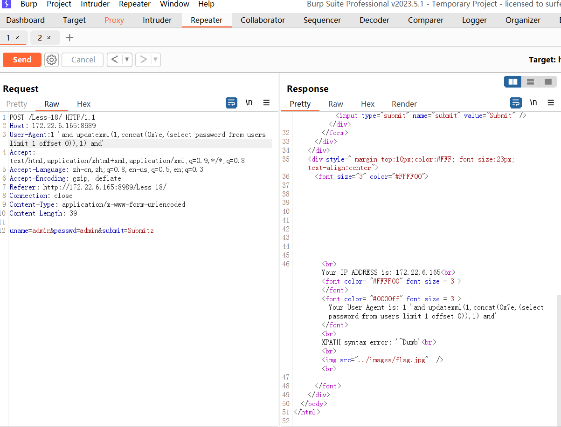This screenshot has width=561, height=427.
Task: Open the Repeater menu
Action: [x=135, y=4]
